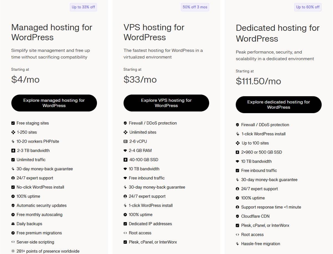Click shield icon beside Cloudflare CDN
Screen dimensions: 333x254
[x=237, y=216]
